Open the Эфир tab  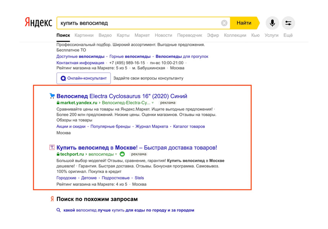213,35
